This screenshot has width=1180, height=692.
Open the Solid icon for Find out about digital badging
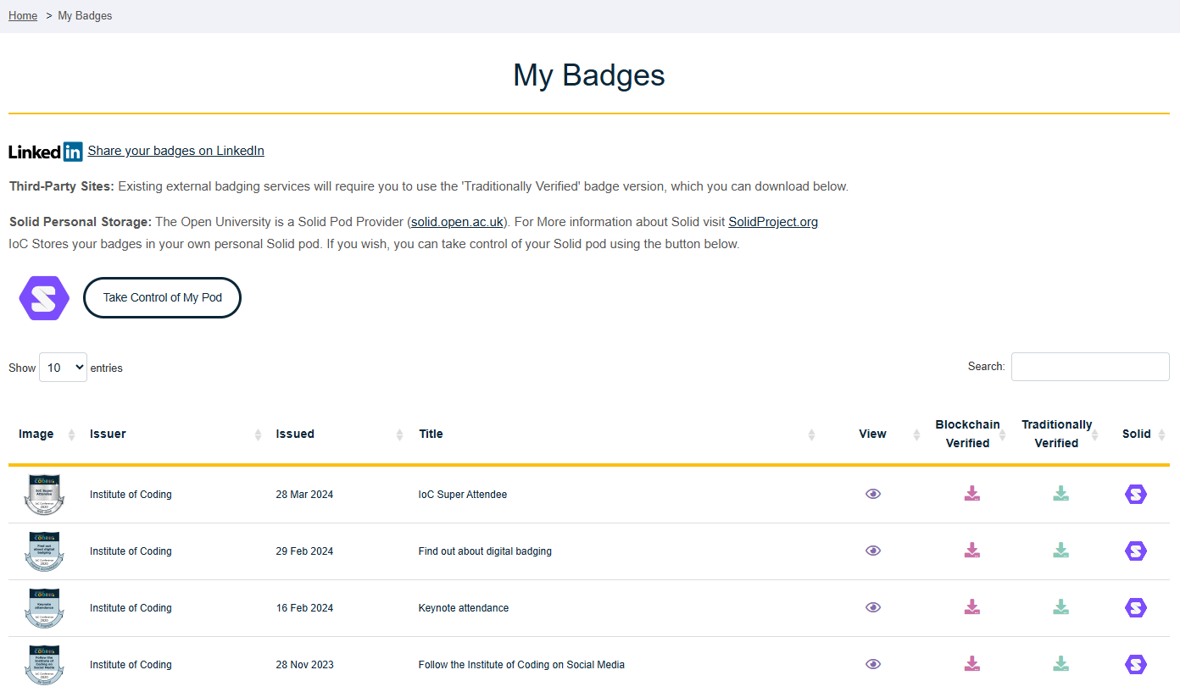tap(1136, 551)
